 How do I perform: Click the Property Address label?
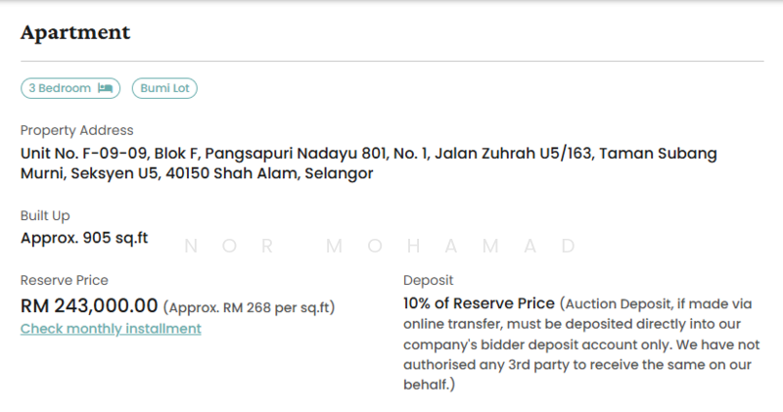76,130
